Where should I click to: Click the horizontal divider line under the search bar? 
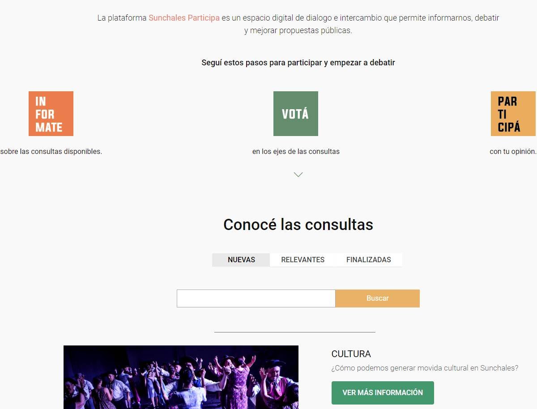point(294,332)
